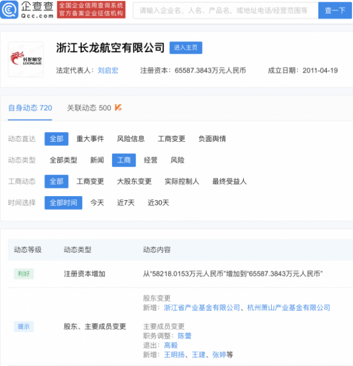The image size is (353, 366).
Task: Click the 进入主页 button
Action: [186, 47]
